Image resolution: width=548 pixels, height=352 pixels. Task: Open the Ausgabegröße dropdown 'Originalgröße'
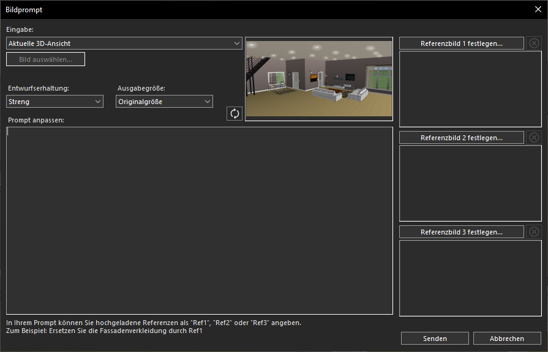(164, 102)
